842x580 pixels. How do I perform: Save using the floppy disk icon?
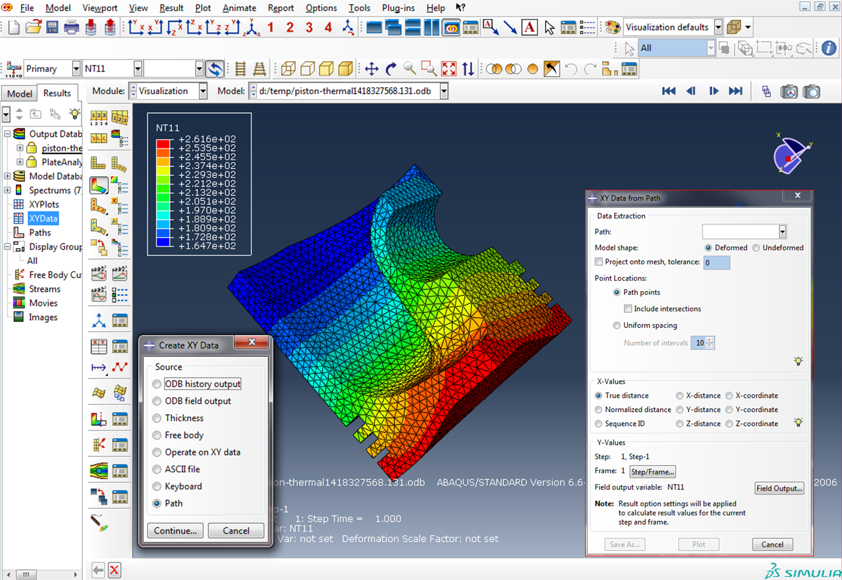pyautogui.click(x=52, y=27)
